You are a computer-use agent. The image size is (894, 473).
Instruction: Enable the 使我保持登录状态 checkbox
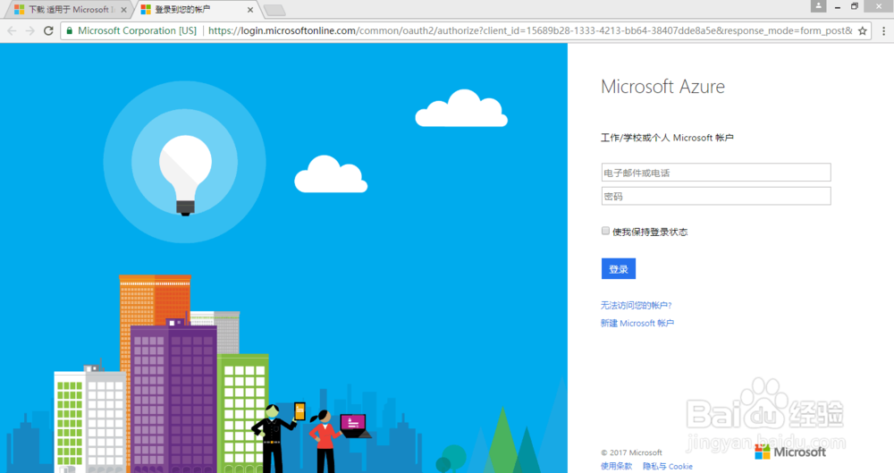pyautogui.click(x=605, y=231)
